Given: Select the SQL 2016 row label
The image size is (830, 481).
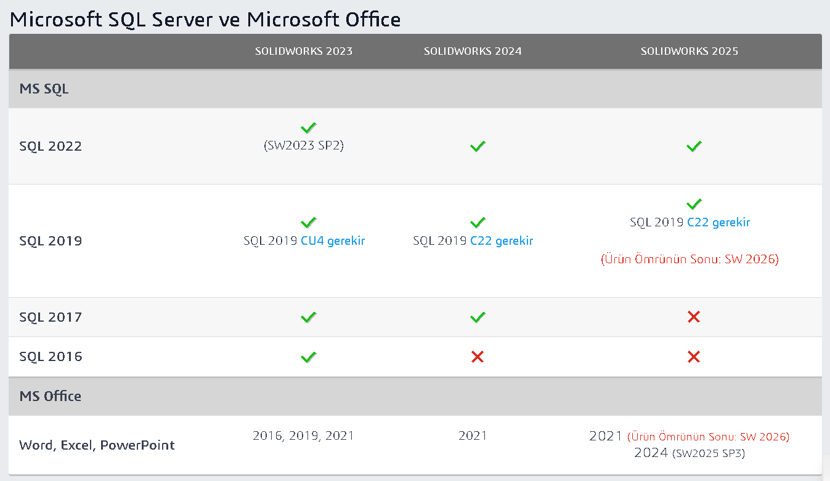Looking at the screenshot, I should 51,357.
